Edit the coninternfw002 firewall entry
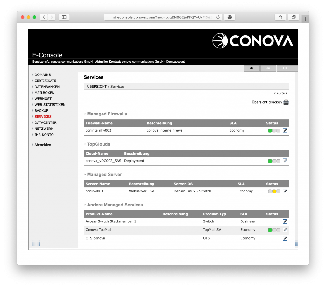 tap(285, 130)
